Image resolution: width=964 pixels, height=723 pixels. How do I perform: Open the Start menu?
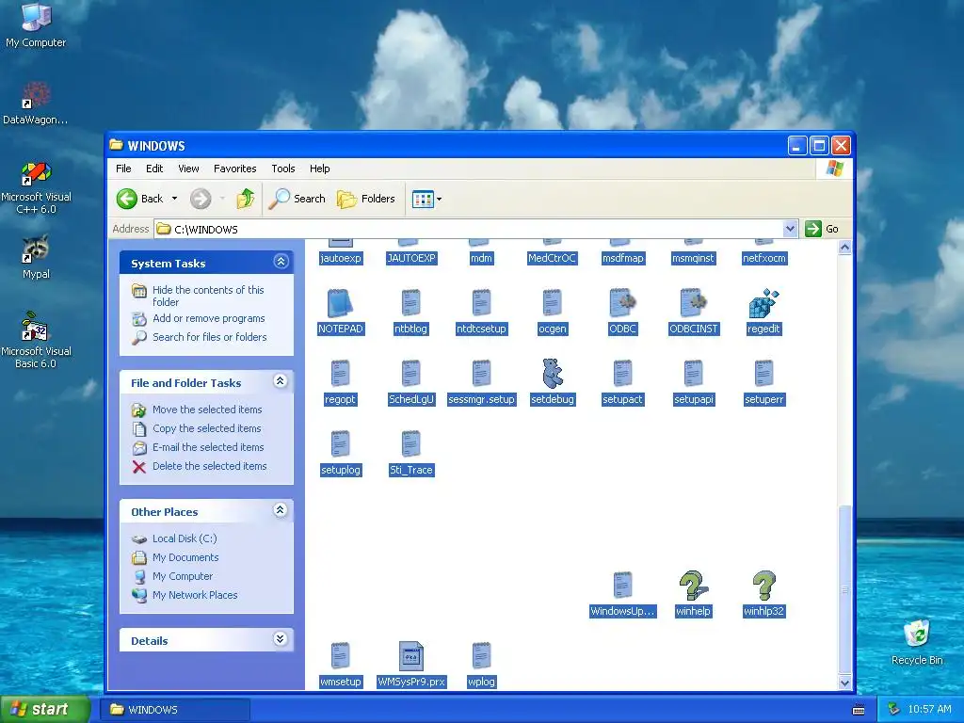(x=44, y=709)
